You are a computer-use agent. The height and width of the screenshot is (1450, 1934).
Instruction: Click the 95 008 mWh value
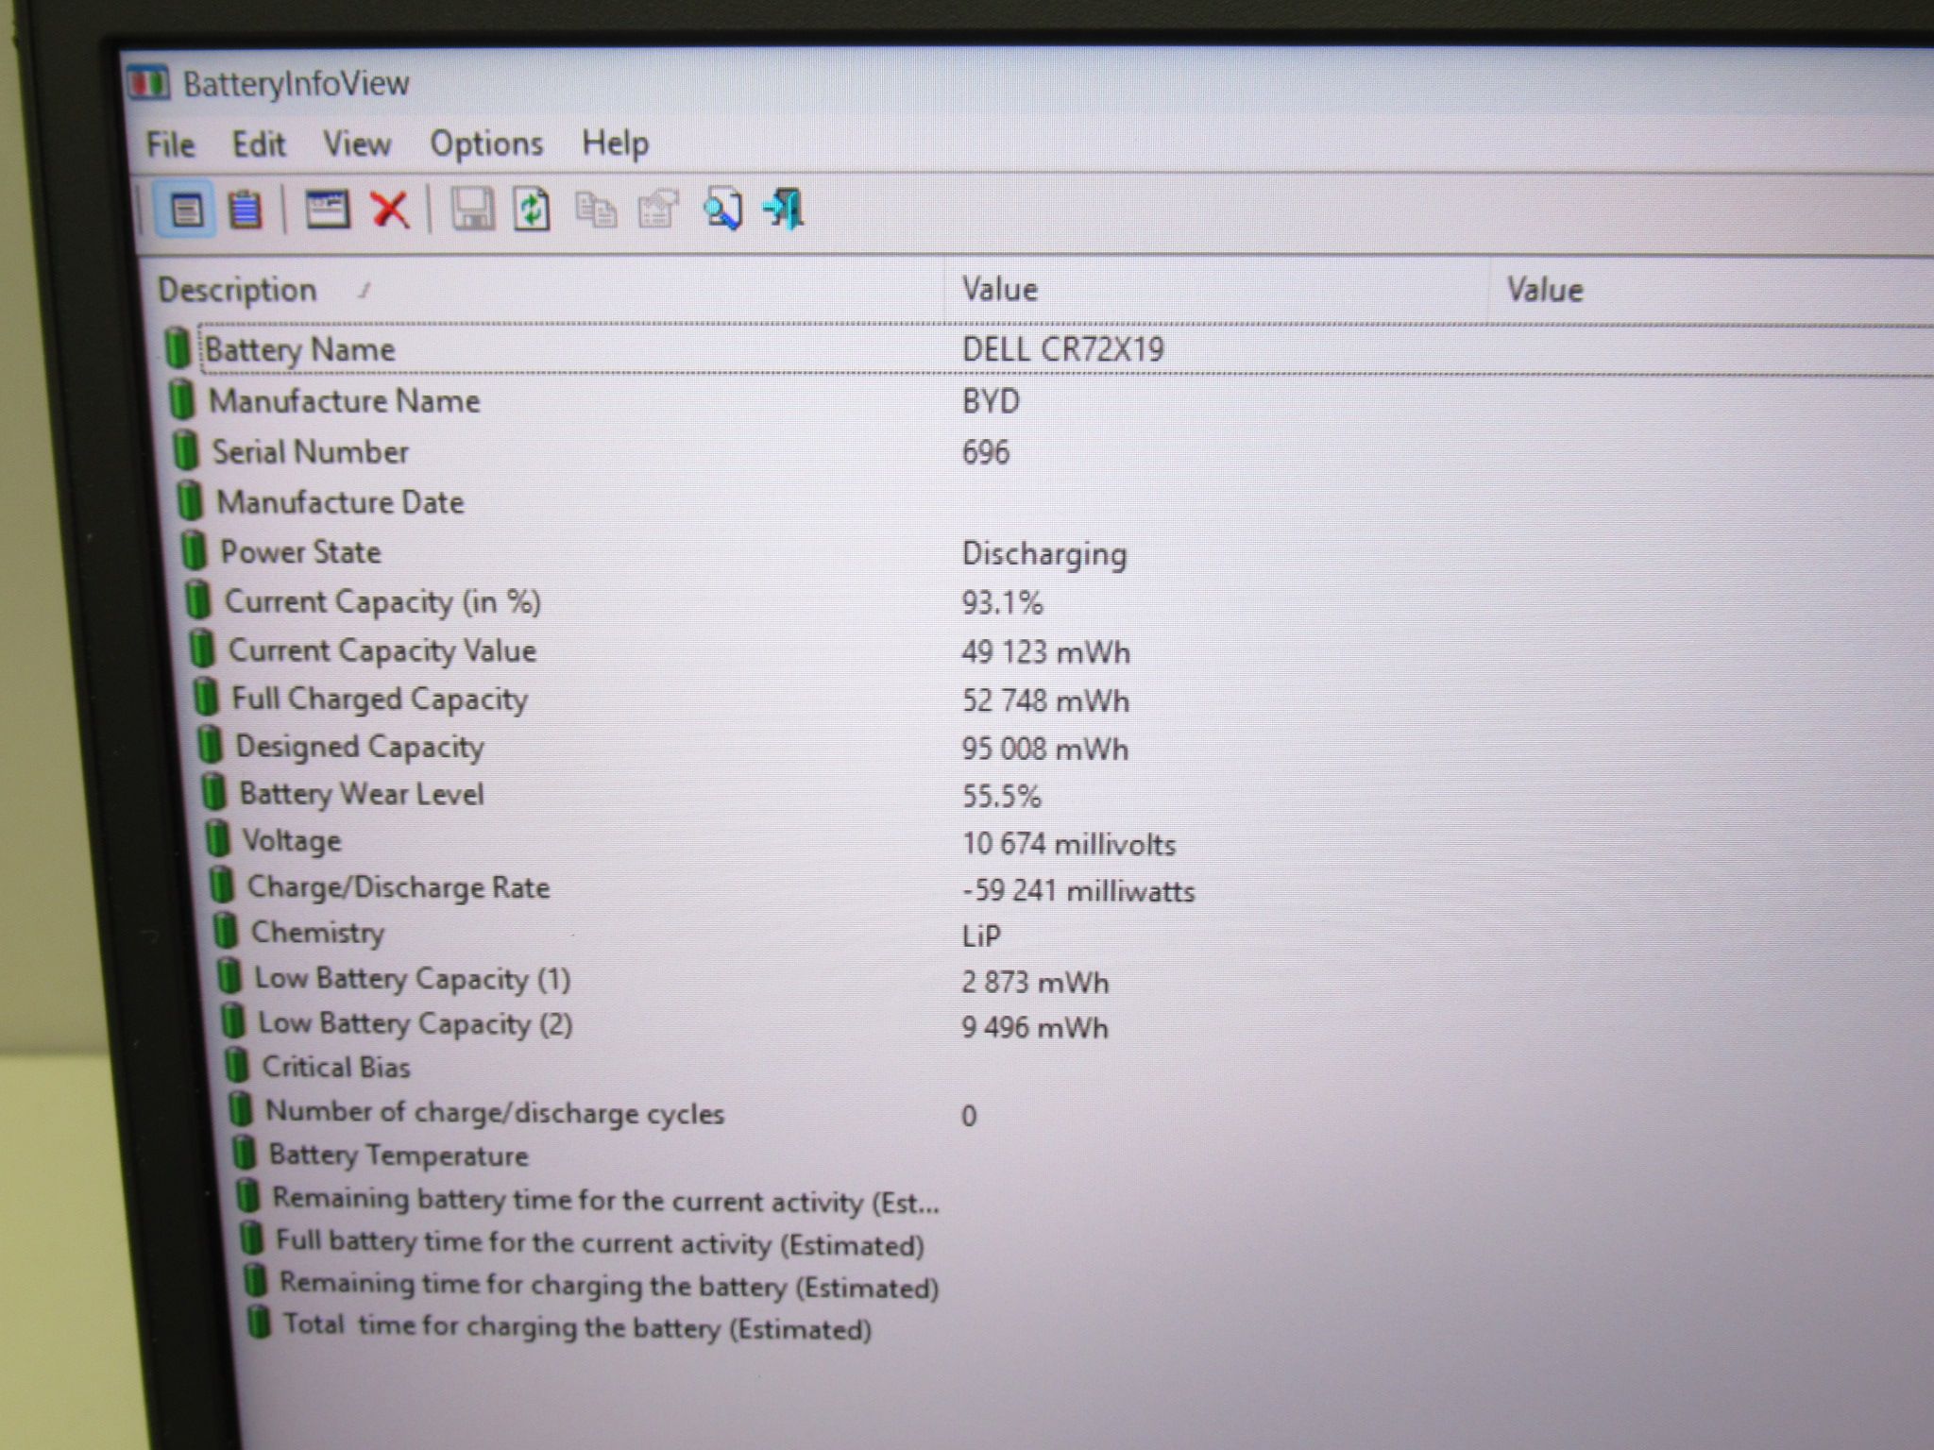click(x=1045, y=749)
